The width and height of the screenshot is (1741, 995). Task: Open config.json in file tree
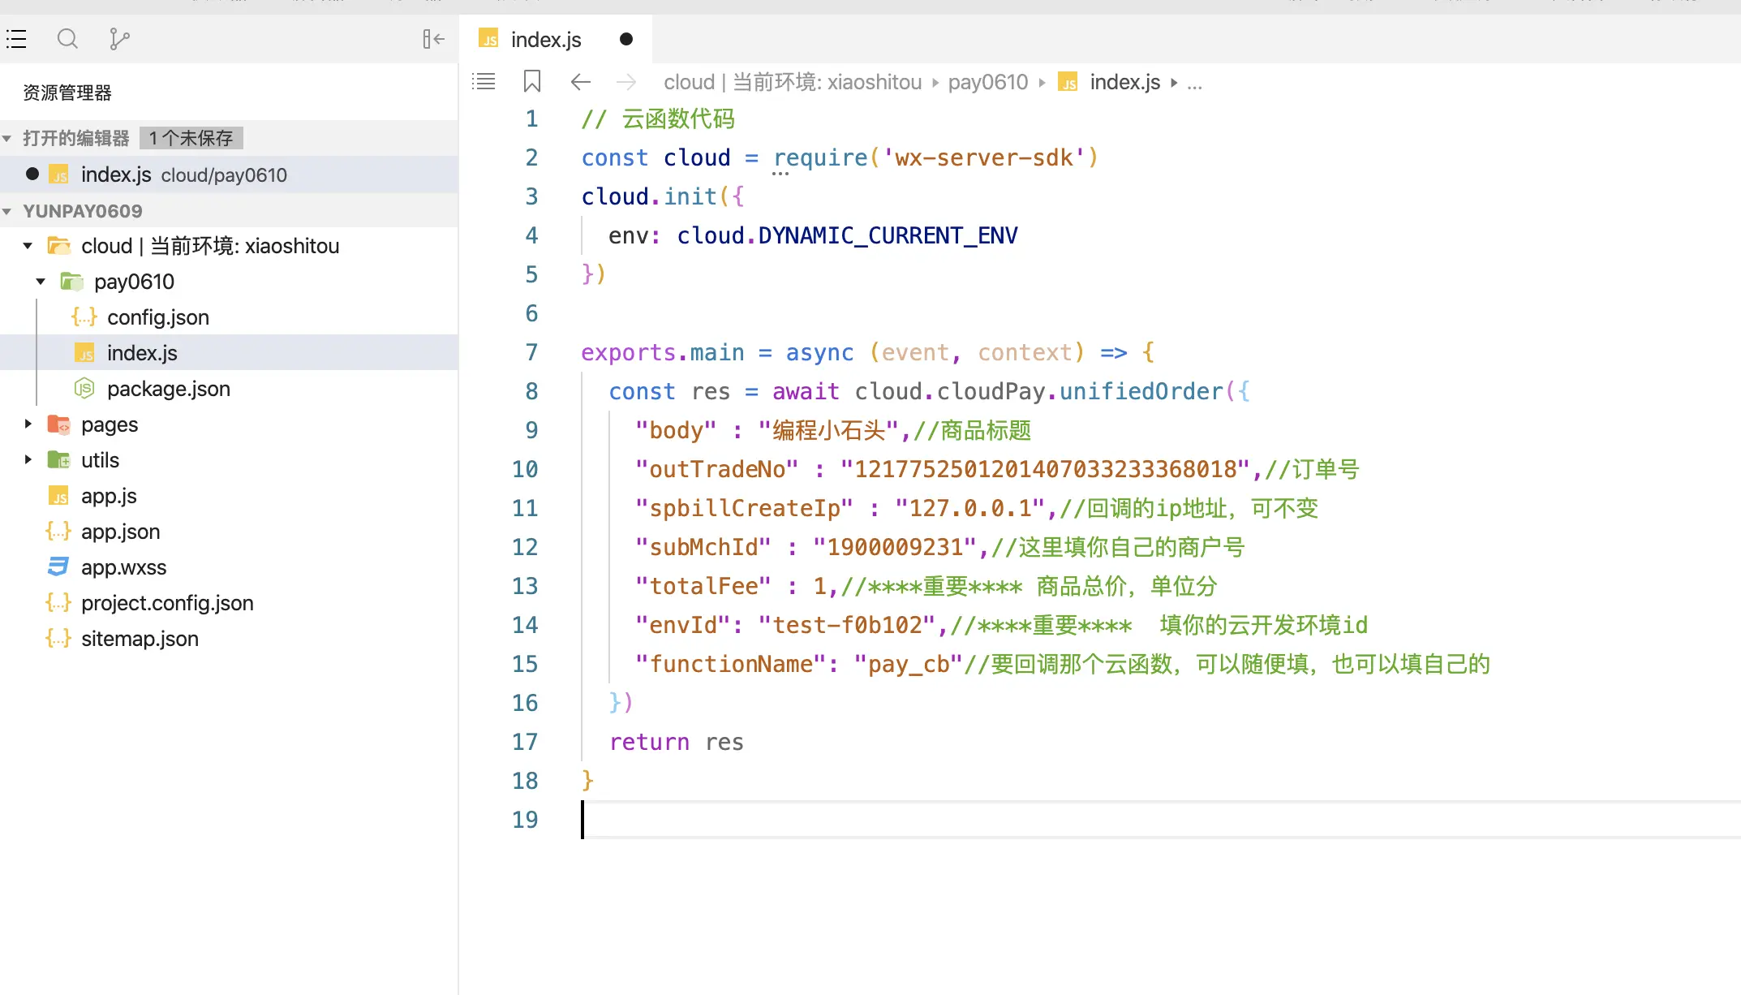pyautogui.click(x=157, y=317)
